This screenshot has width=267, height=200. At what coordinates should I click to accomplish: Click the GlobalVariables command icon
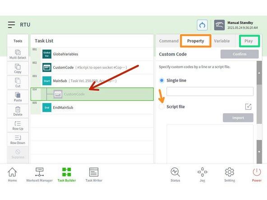47,54
